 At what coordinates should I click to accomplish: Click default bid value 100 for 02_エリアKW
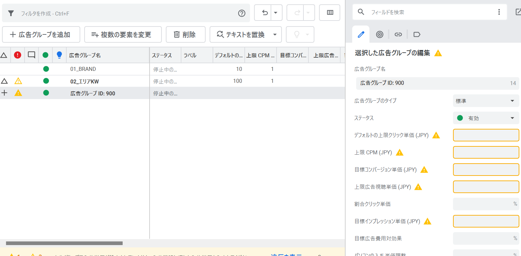tap(237, 81)
